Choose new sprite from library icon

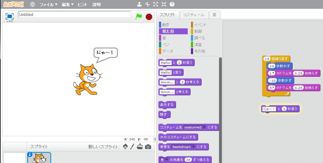pyautogui.click(x=125, y=146)
